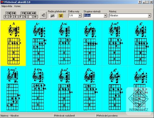This screenshot has height=118, width=154.
Task: Play the A6 chord diagram
Action: (x=89, y=43)
